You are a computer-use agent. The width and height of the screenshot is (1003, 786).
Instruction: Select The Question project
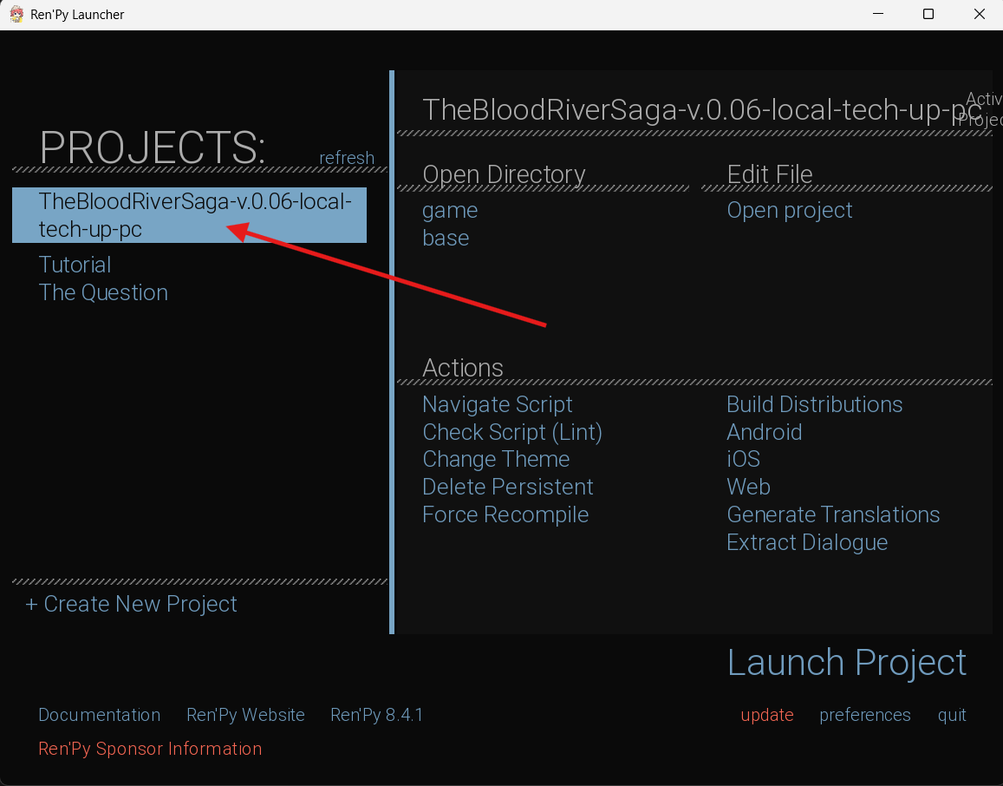[x=103, y=292]
